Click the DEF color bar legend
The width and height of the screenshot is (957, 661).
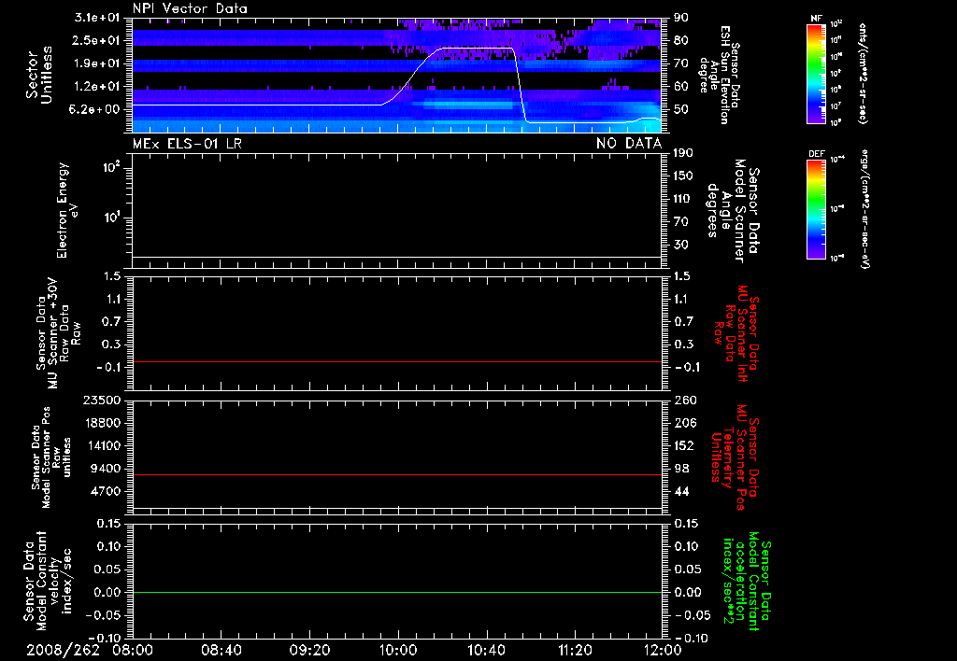(816, 209)
